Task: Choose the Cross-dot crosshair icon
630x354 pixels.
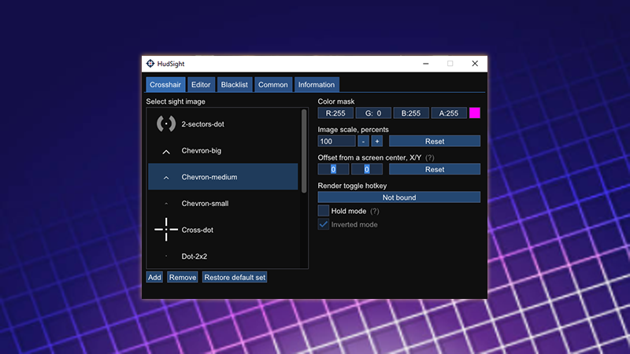Action: click(165, 230)
